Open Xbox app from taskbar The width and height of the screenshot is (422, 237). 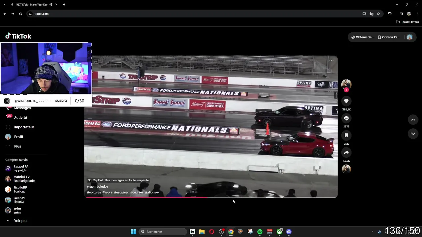[279, 232]
